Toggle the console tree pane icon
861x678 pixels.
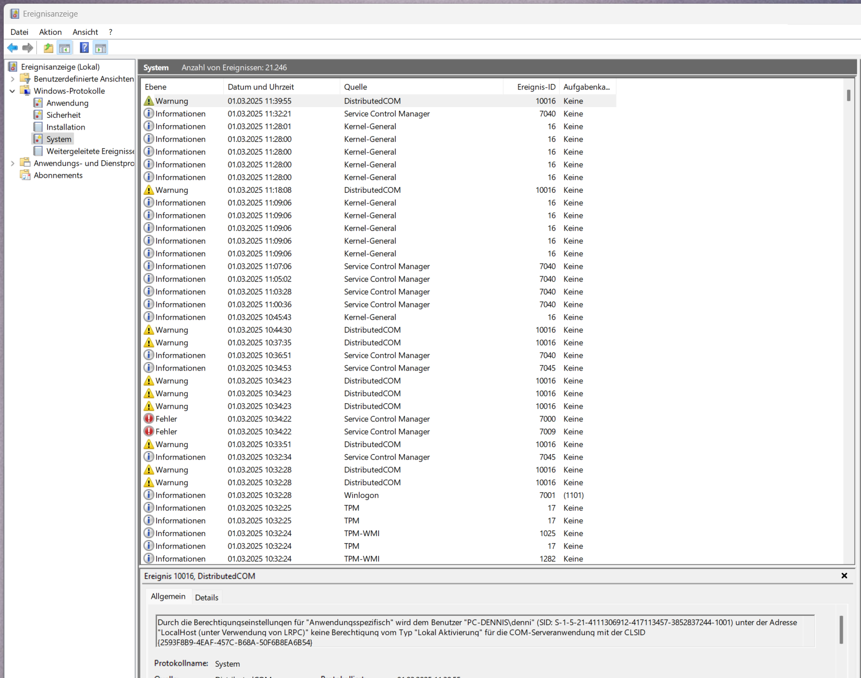(x=65, y=48)
